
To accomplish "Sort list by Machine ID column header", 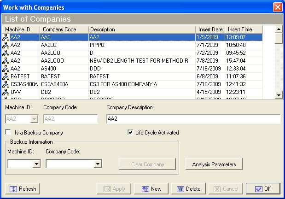I will 21,29.
